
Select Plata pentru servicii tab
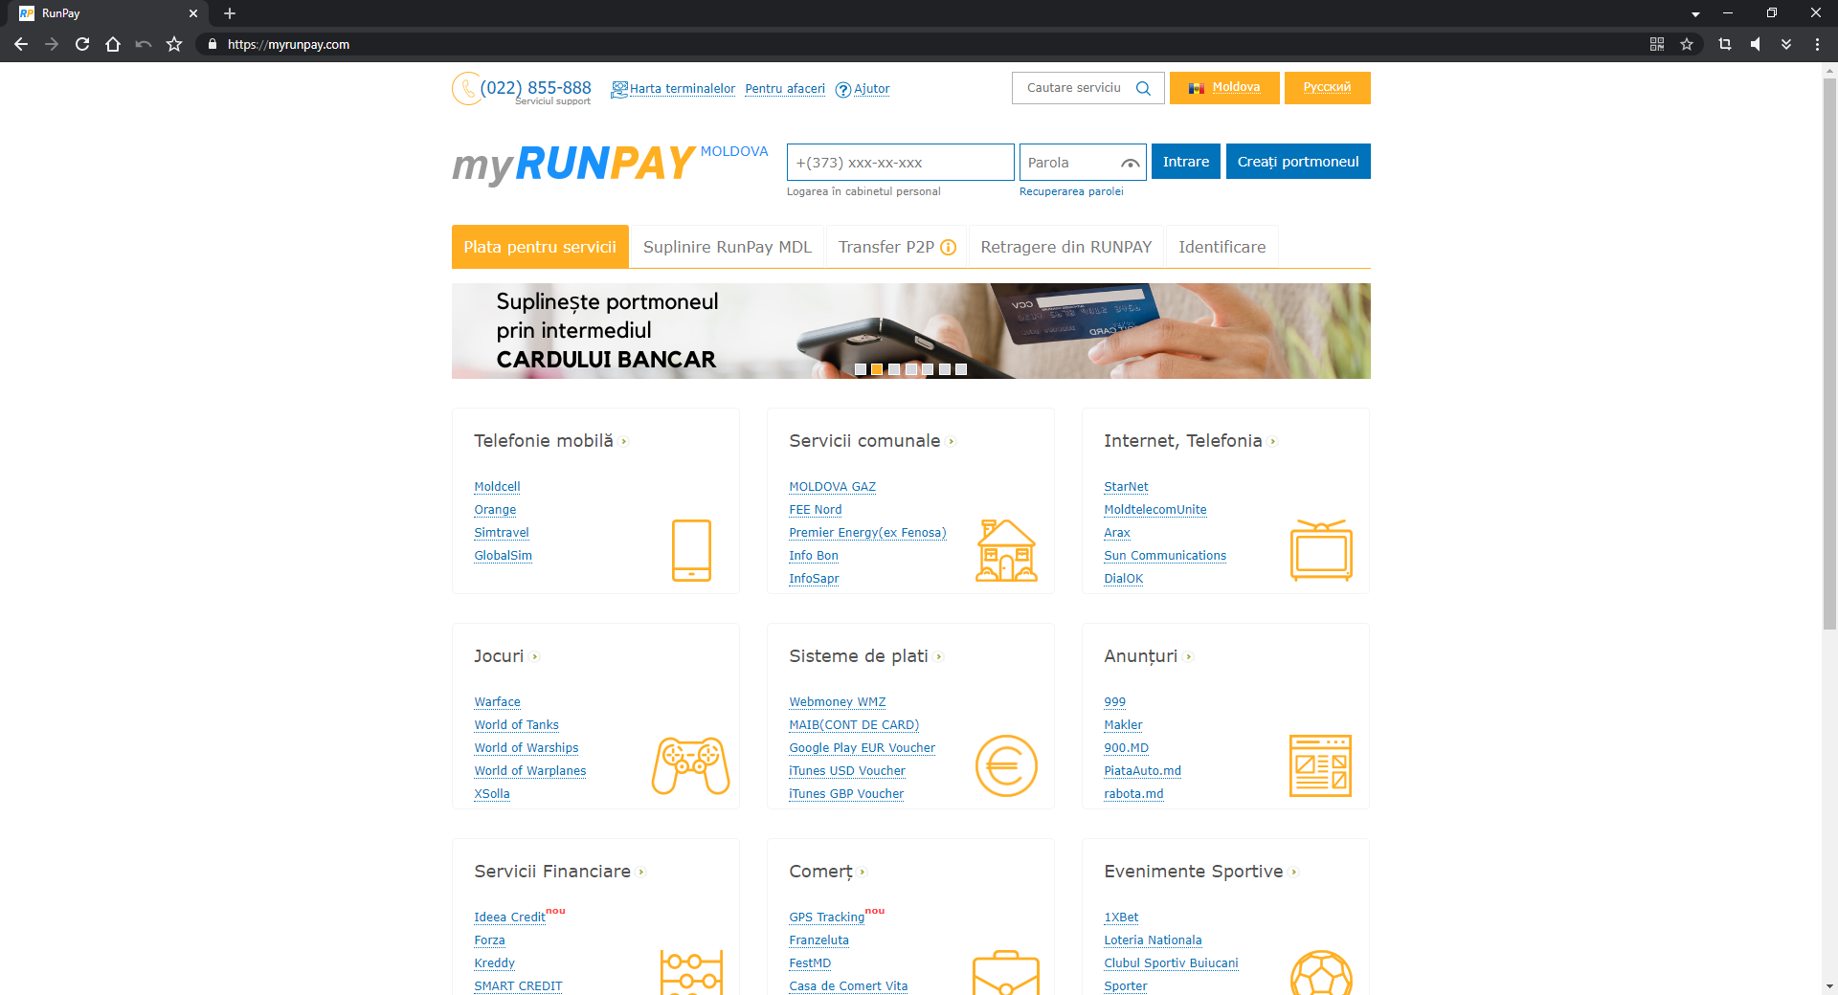pos(540,247)
